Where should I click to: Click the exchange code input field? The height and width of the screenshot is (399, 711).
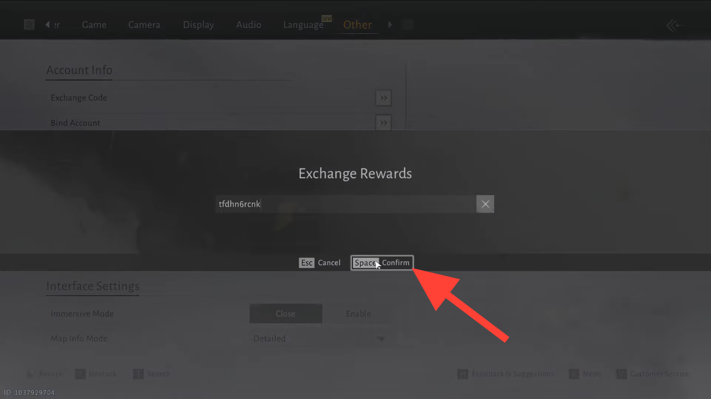345,204
